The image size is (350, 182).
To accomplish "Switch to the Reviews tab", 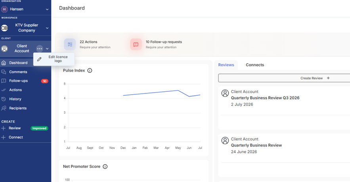I will pyautogui.click(x=226, y=65).
